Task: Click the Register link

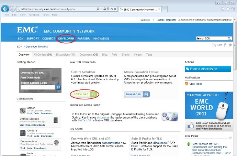Action: (171, 20)
